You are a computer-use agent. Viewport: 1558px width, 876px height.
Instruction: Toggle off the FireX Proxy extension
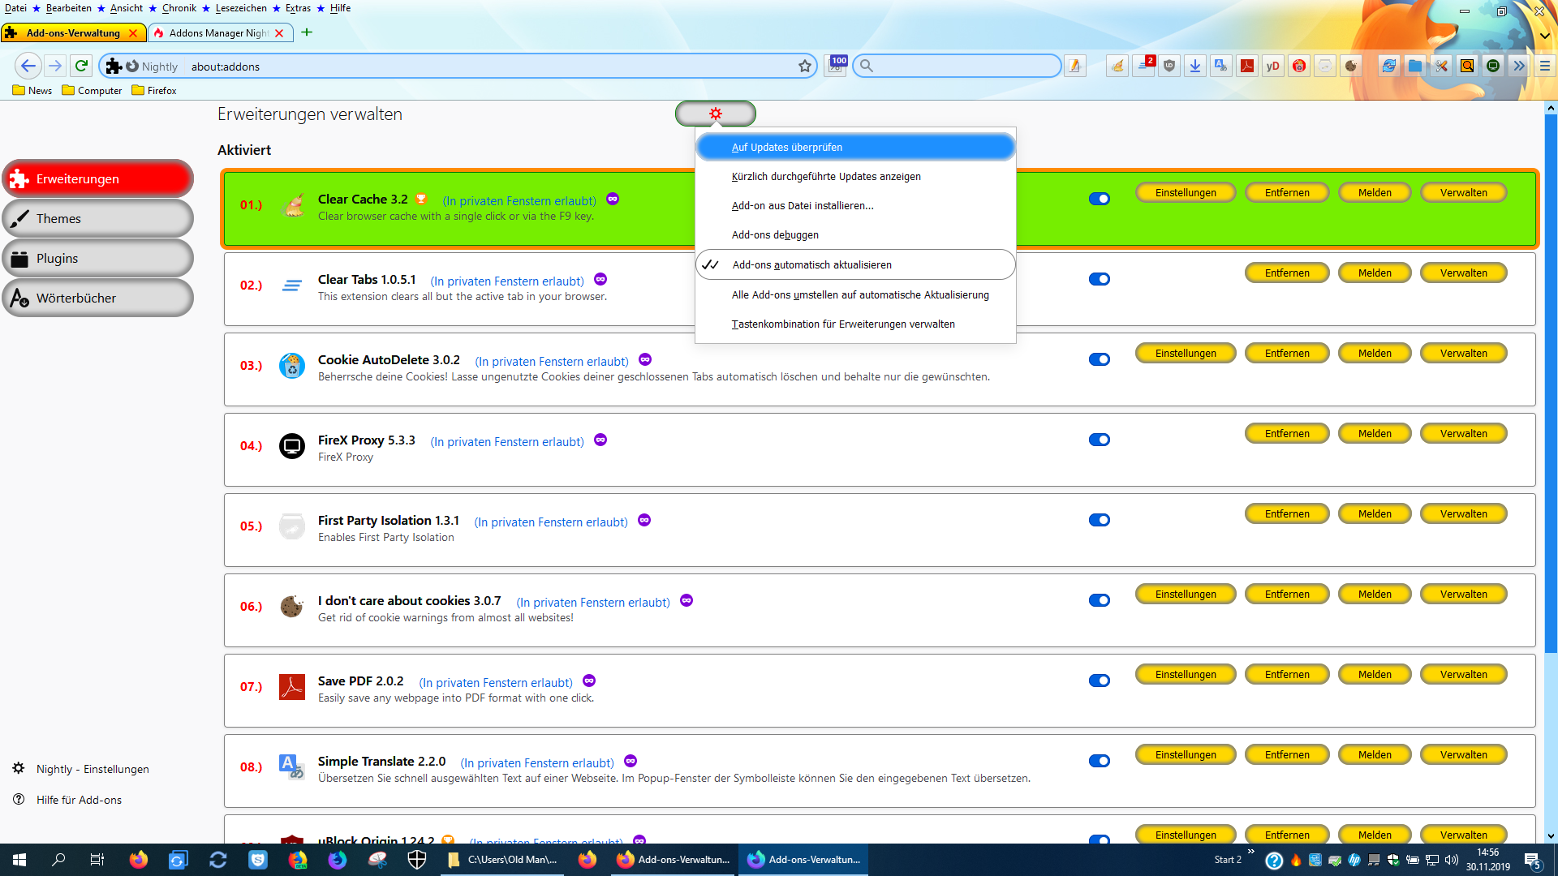coord(1100,440)
